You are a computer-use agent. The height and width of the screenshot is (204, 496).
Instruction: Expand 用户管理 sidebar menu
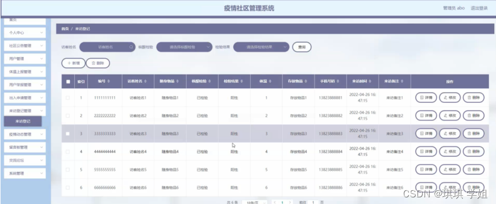coord(25,59)
